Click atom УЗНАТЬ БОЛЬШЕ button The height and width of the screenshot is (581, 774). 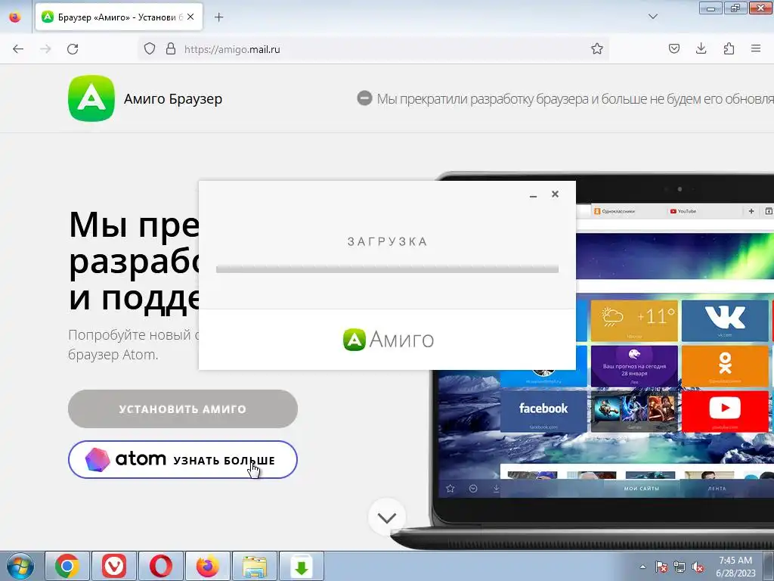(183, 459)
